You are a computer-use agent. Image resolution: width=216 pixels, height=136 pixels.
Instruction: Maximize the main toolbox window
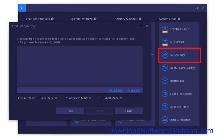(196, 8)
